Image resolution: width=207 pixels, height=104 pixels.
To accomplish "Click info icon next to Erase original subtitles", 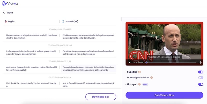I will (152, 78).
